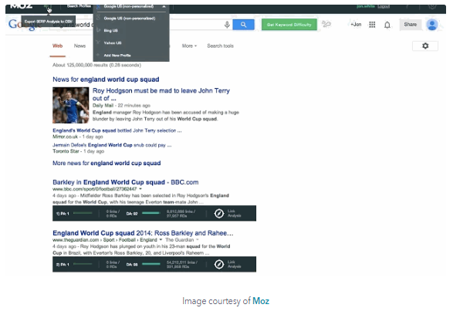Open England World Cup squad 2014 Guardian result

tap(143, 233)
